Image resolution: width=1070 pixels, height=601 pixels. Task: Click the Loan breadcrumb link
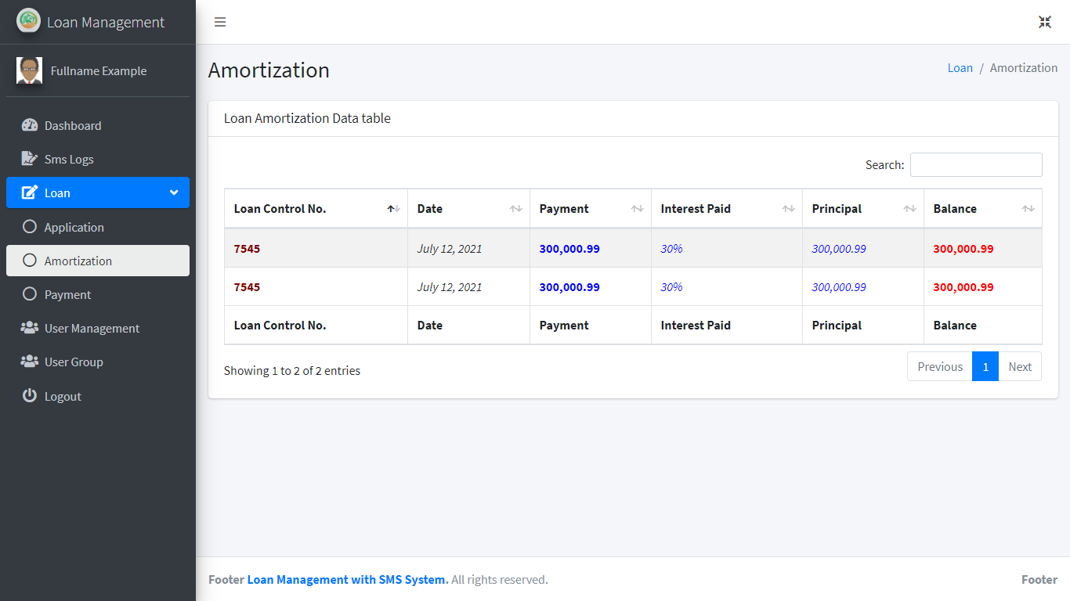[x=960, y=68]
